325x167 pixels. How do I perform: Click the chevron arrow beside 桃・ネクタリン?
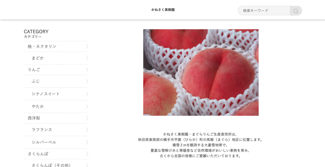(x=87, y=46)
